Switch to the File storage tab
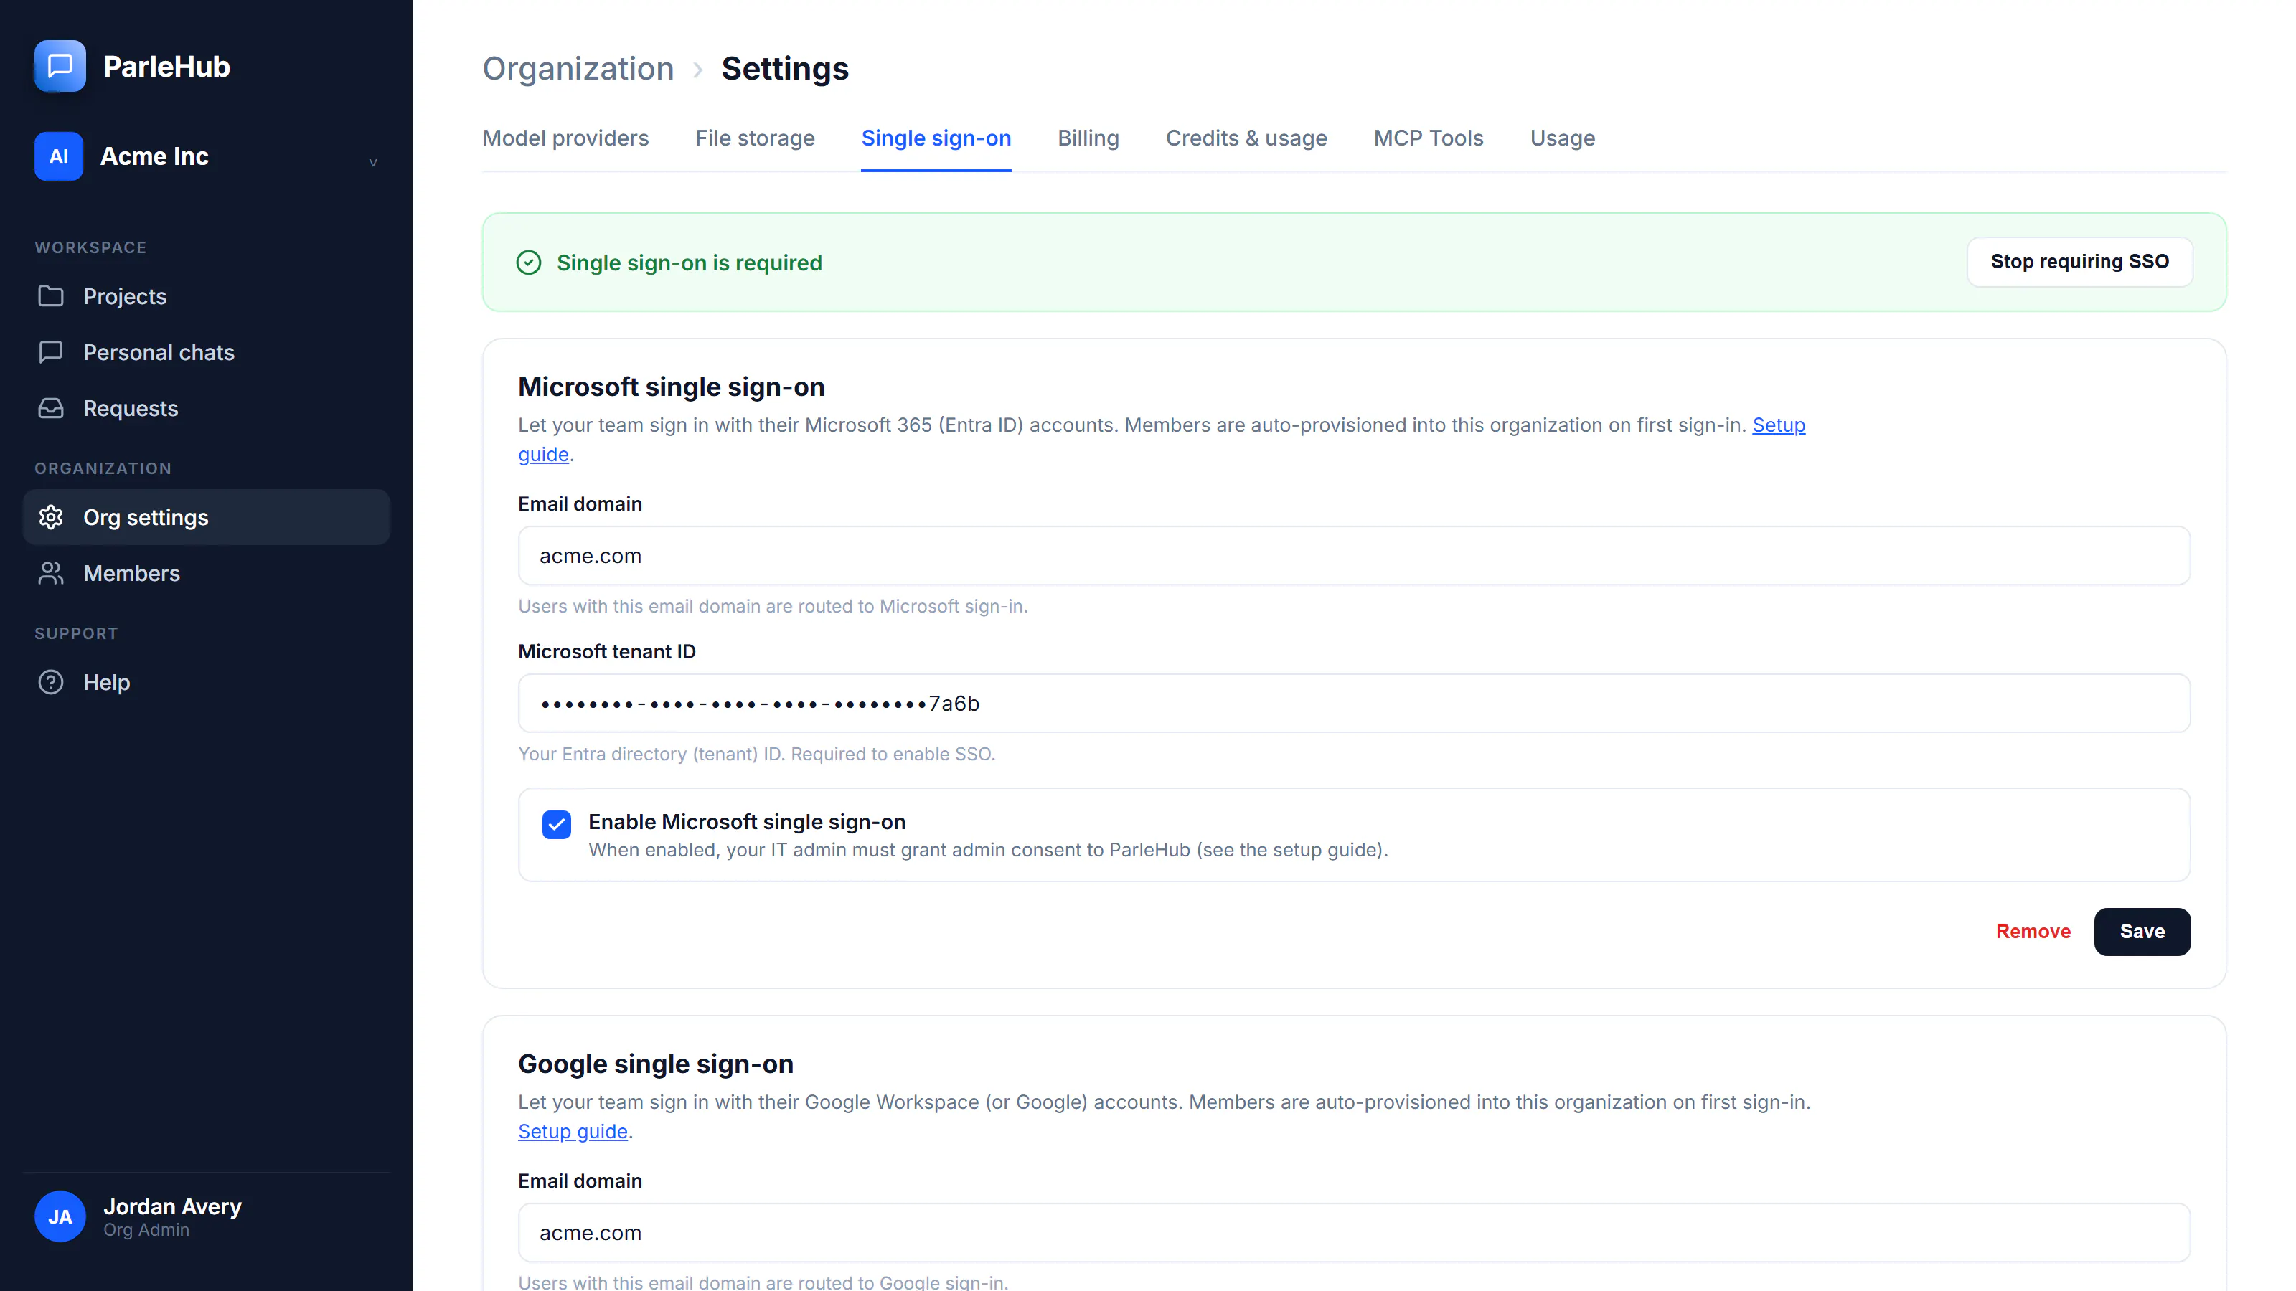This screenshot has width=2296, height=1291. coord(755,138)
